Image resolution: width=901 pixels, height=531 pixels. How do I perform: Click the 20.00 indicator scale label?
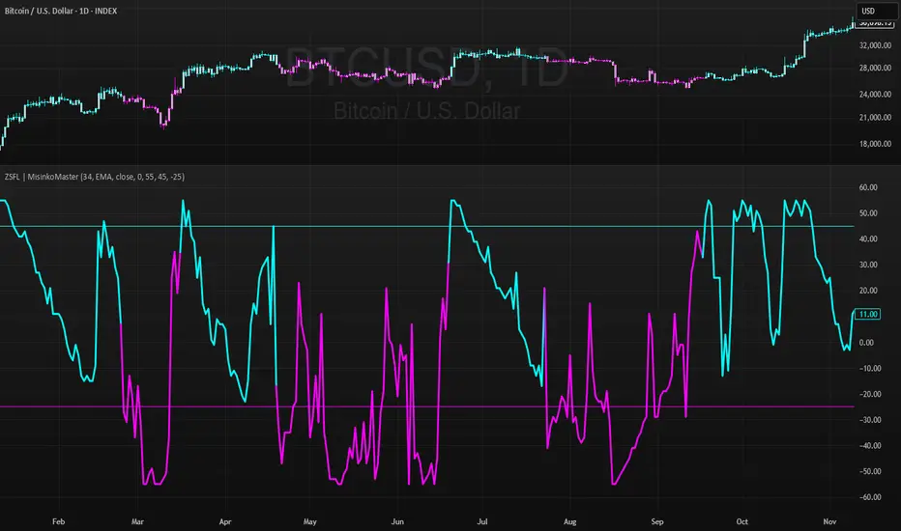[x=868, y=291]
